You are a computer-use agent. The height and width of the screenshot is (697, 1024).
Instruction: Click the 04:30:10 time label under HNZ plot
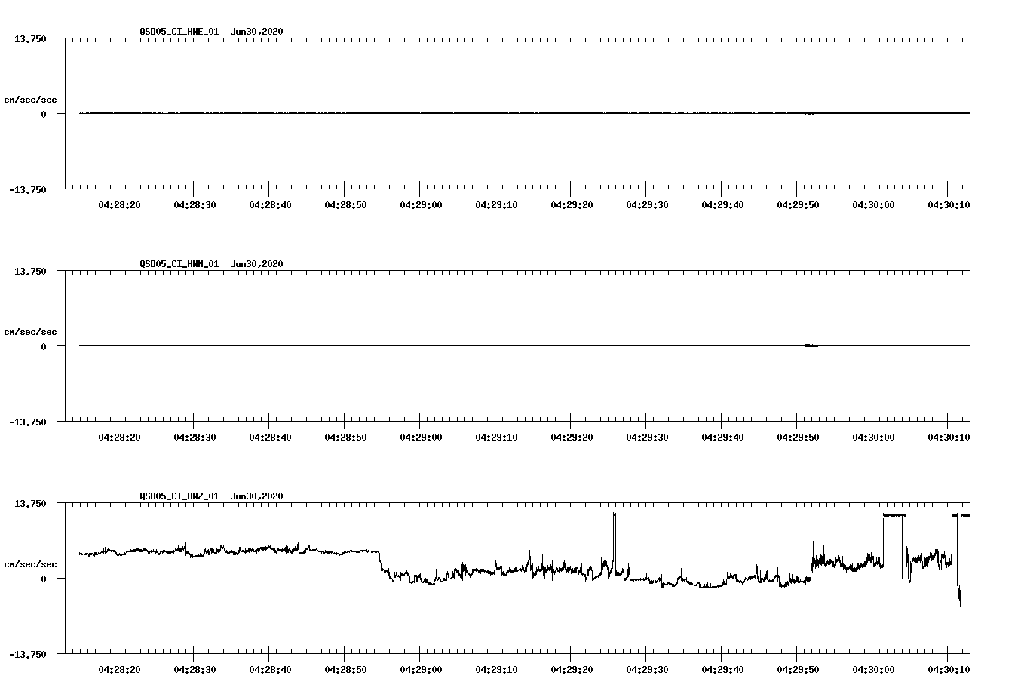[x=949, y=670]
